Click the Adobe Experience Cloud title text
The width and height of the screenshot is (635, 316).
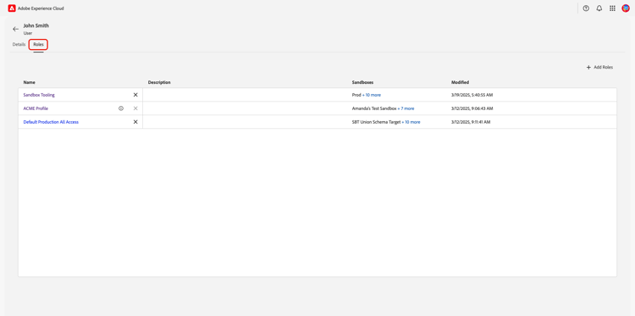(x=41, y=8)
